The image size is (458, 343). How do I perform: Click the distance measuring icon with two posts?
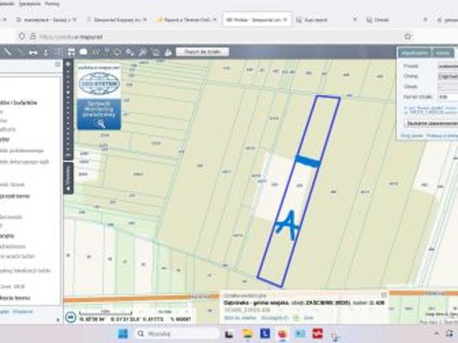(x=34, y=52)
